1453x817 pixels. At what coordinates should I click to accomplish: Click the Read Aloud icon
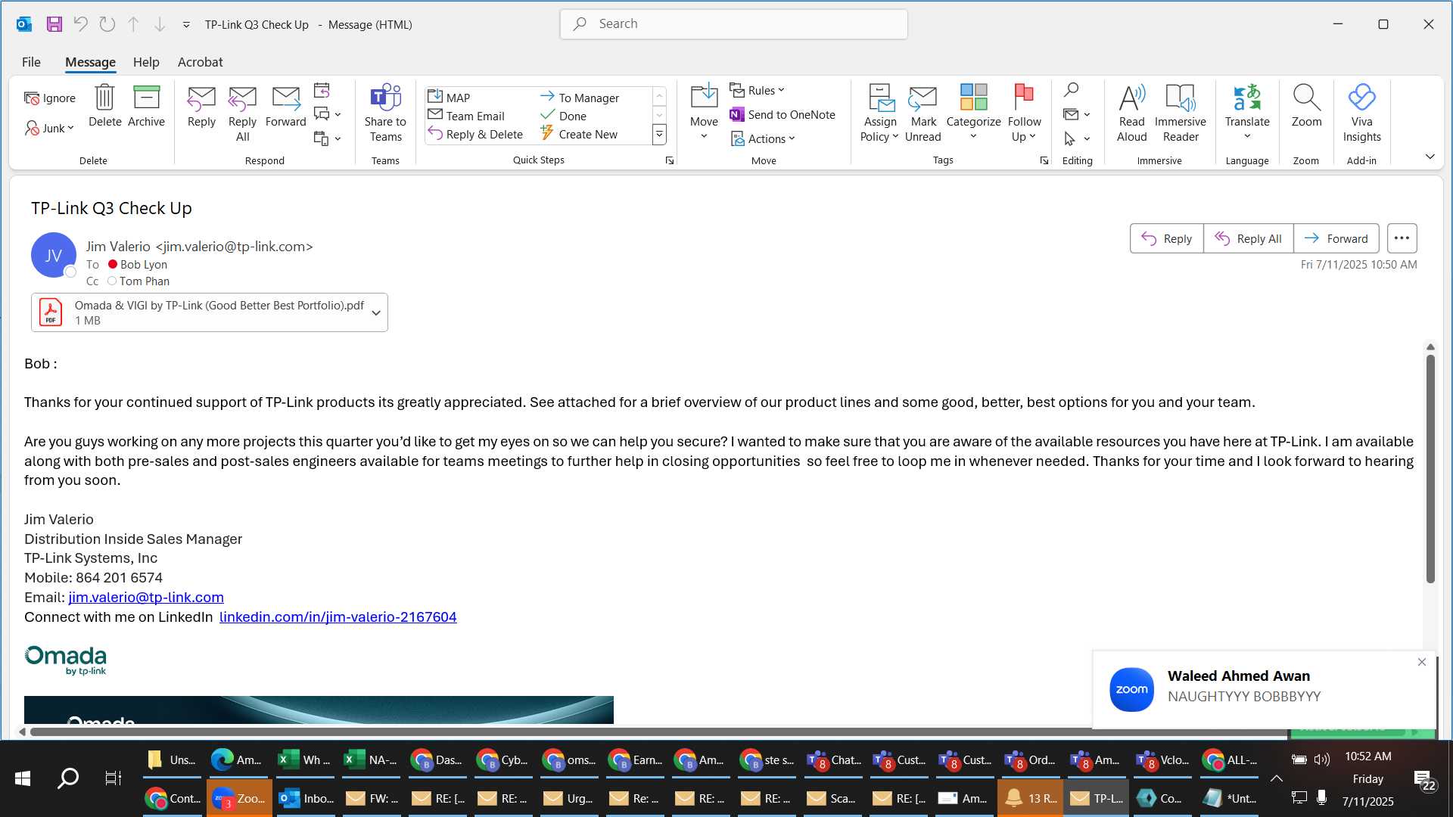coord(1131,113)
